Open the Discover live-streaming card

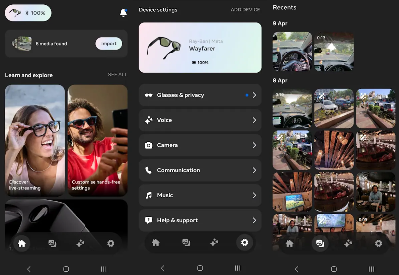(x=35, y=140)
